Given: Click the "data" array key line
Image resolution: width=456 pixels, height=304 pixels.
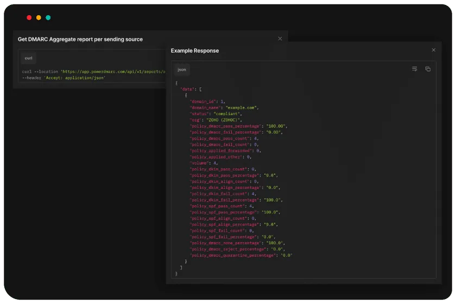Looking at the screenshot, I should 191,90.
